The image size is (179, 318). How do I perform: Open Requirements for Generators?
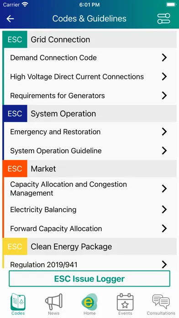point(90,95)
